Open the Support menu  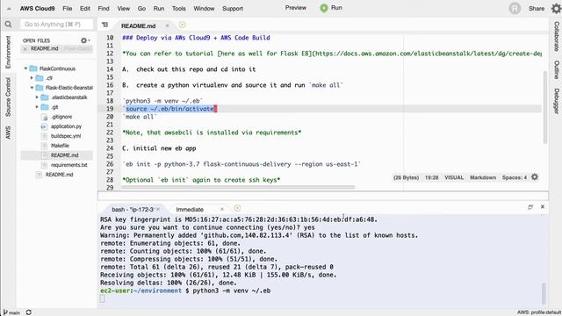point(233,8)
